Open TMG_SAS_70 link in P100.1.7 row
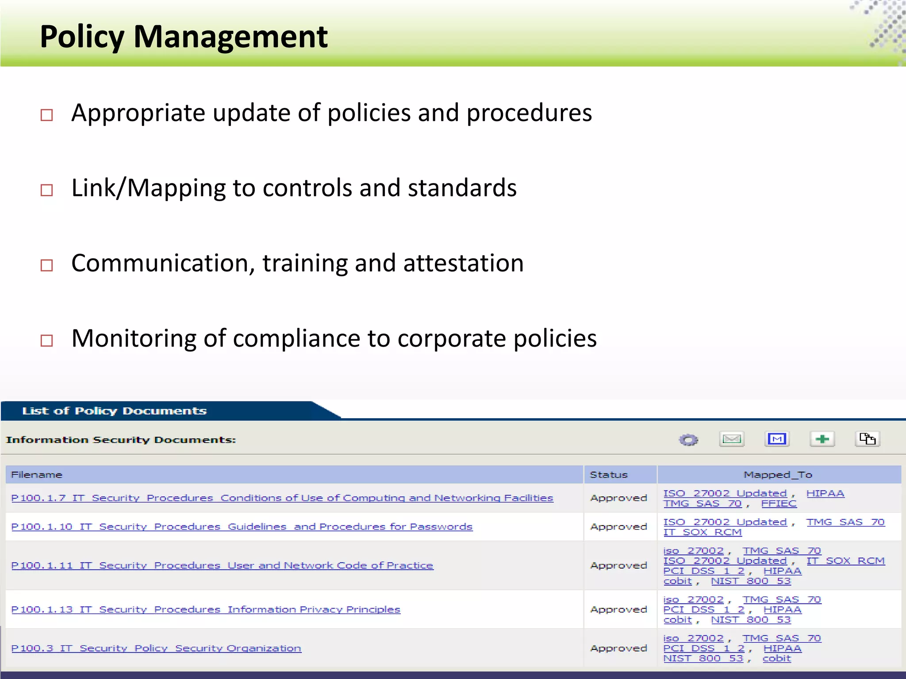 (703, 503)
